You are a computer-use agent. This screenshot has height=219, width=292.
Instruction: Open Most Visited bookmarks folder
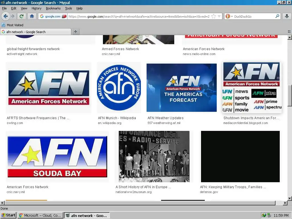point(12,25)
